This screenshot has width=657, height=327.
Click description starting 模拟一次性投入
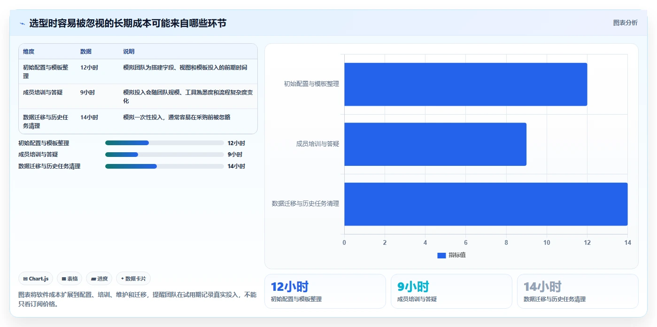click(x=177, y=117)
